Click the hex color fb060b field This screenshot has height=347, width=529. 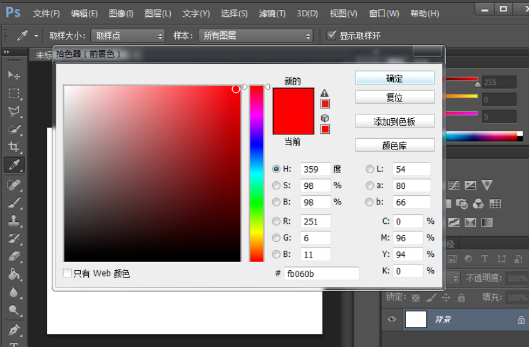click(x=322, y=274)
